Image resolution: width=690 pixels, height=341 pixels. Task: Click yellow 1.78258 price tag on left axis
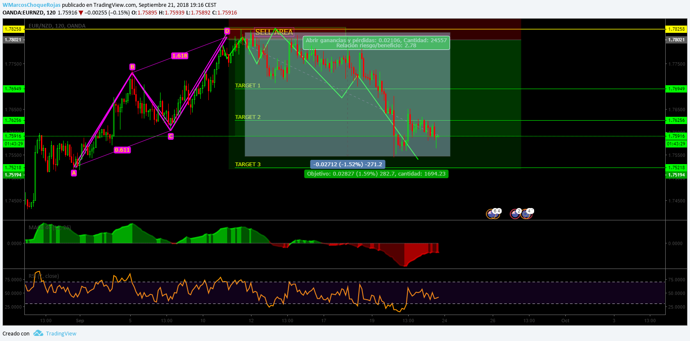coord(13,29)
